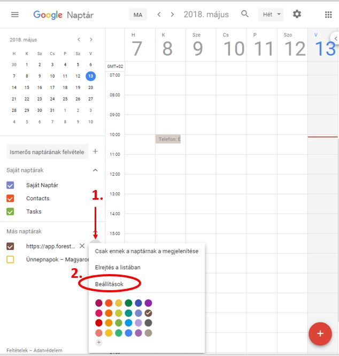Select Beállítások from the context menu

coord(110,283)
